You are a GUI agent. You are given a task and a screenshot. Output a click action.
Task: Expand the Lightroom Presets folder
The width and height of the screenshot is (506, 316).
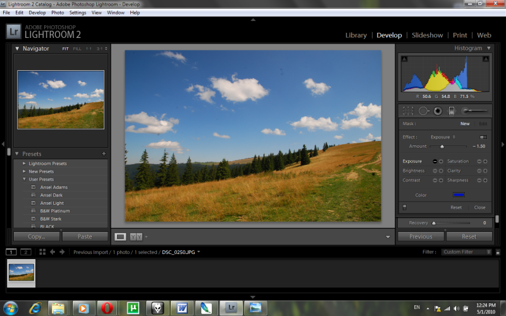pyautogui.click(x=25, y=164)
